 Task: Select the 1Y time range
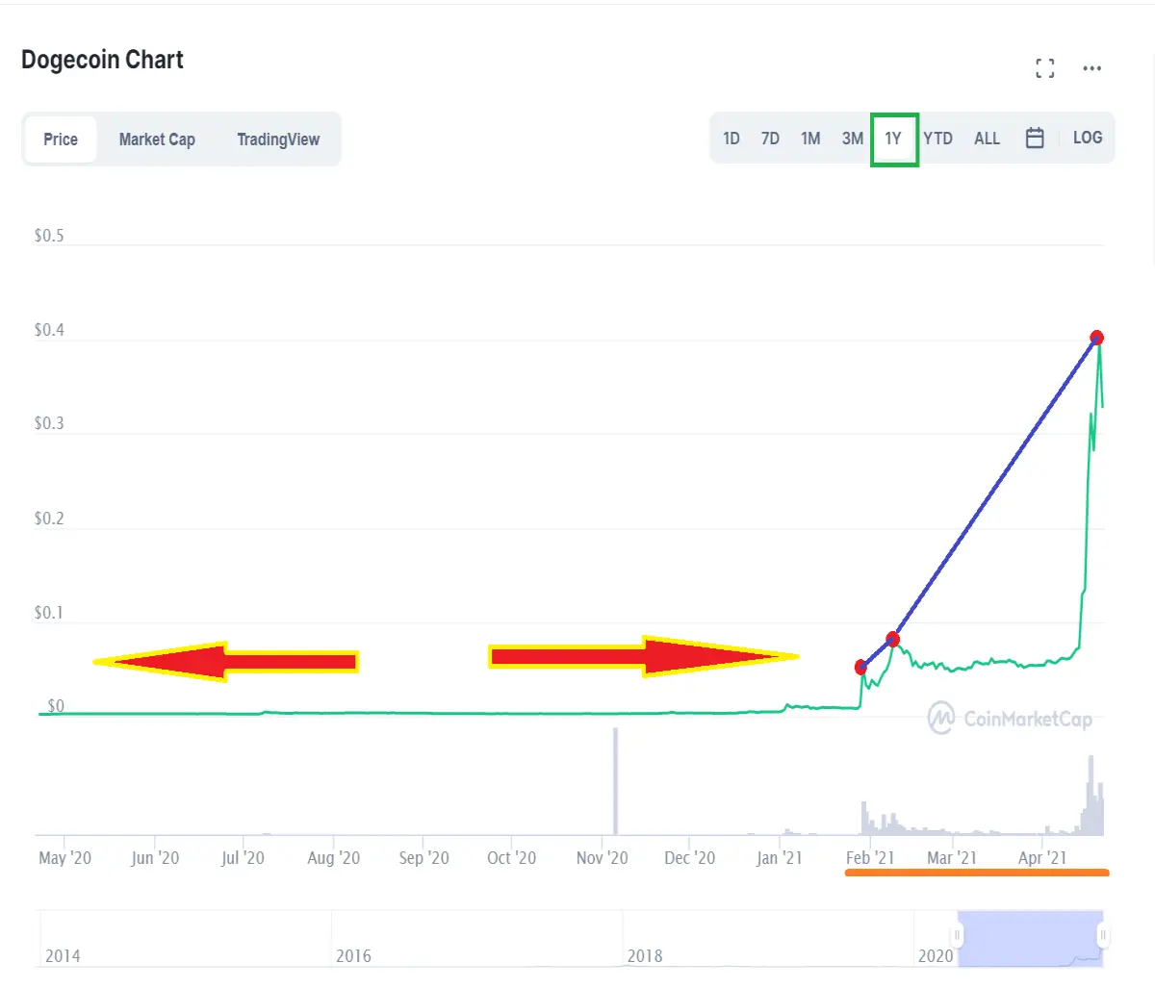click(x=893, y=139)
